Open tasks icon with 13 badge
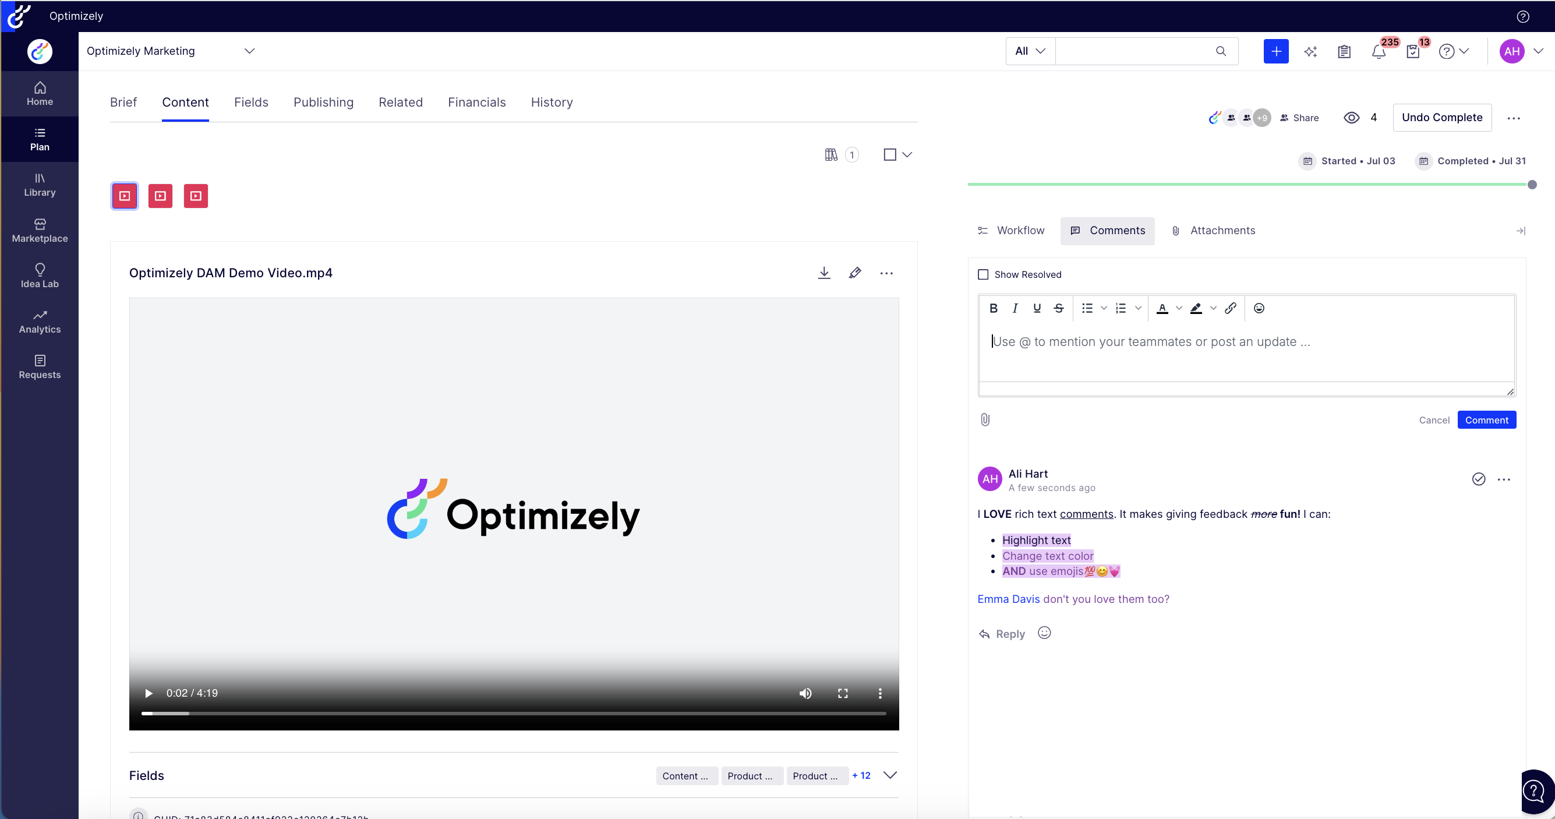Image resolution: width=1555 pixels, height=819 pixels. [x=1413, y=52]
